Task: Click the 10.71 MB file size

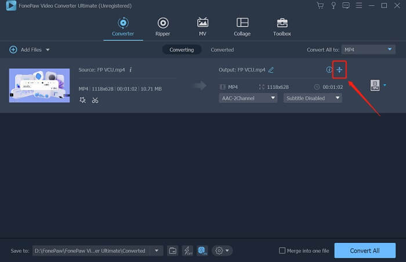Action: tap(151, 89)
